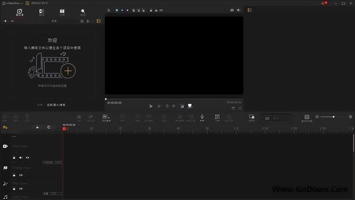Hide the Effect Track with eye icon
355x200 pixels.
(x=21, y=189)
